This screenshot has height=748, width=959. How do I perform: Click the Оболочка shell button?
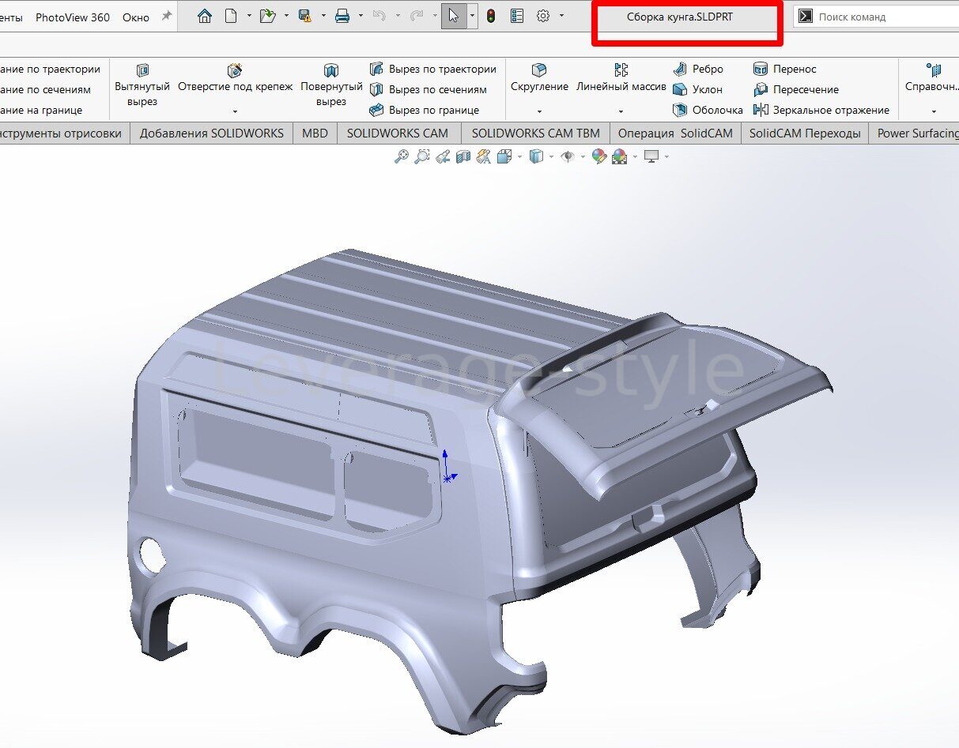point(708,111)
